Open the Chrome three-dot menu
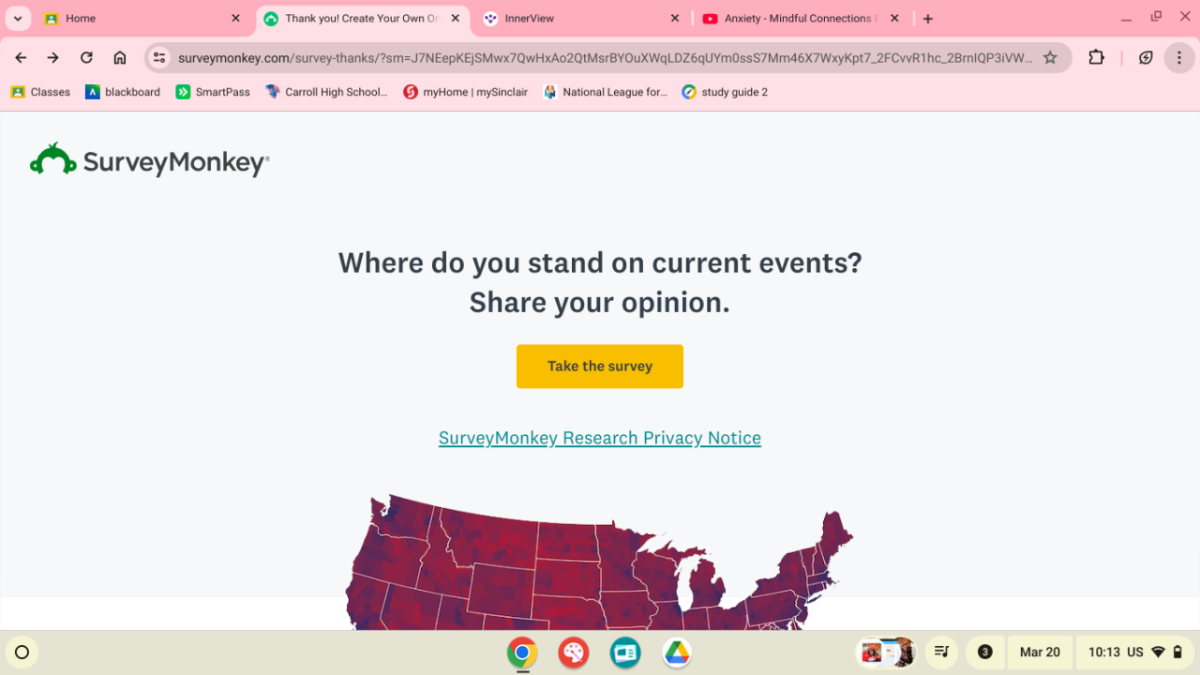This screenshot has height=675, width=1200. (1178, 58)
